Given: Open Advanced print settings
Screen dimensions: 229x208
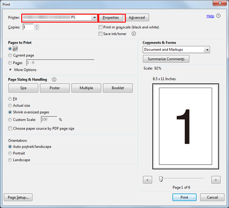Looking at the screenshot, I should pos(137,18).
